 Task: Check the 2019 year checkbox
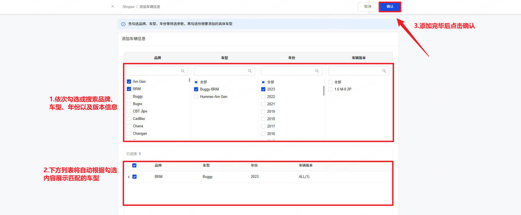point(263,112)
